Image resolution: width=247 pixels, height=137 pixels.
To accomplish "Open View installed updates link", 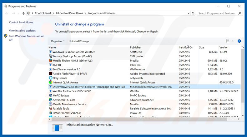I will [x=22, y=31].
